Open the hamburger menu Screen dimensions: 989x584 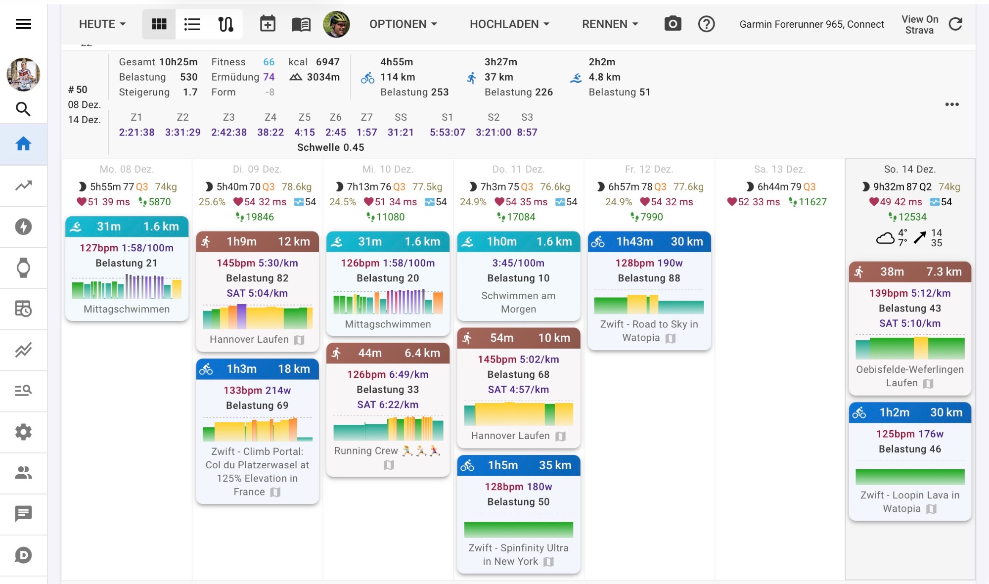pyautogui.click(x=23, y=24)
